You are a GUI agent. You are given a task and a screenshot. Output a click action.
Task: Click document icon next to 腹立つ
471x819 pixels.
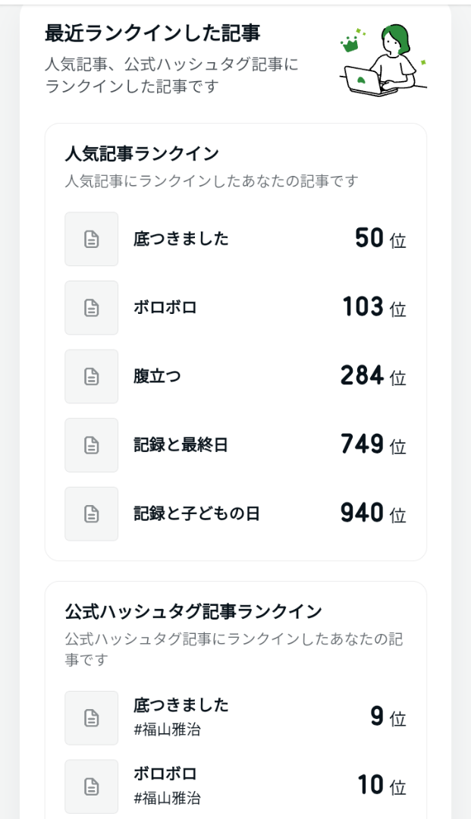(91, 376)
